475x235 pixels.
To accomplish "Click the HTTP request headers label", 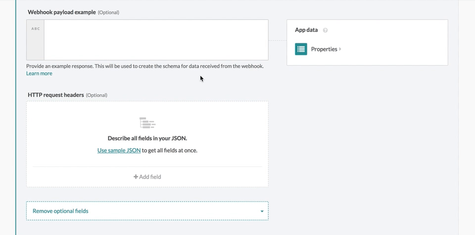I will [56, 95].
